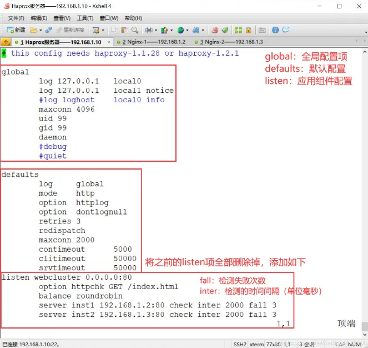The height and width of the screenshot is (348, 368).
Task: Click the 新建 (New session) toolbar button
Action: tap(16, 30)
